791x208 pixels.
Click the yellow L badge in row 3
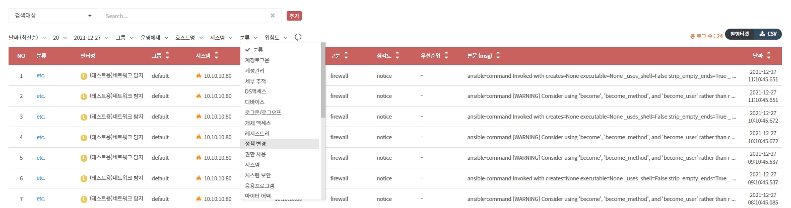tap(84, 117)
